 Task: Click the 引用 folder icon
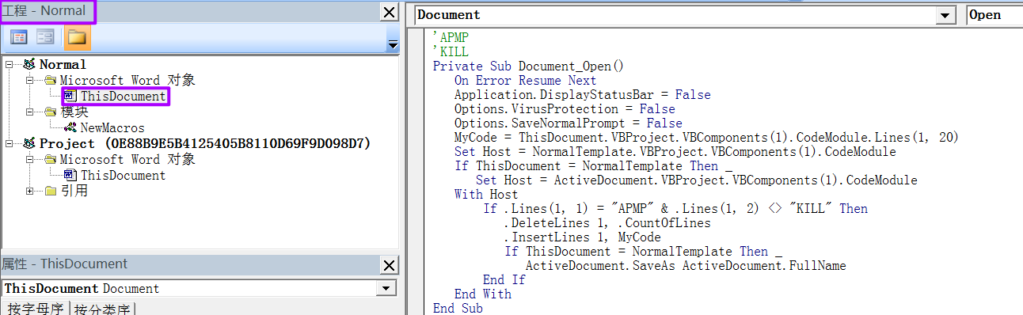pyautogui.click(x=51, y=192)
